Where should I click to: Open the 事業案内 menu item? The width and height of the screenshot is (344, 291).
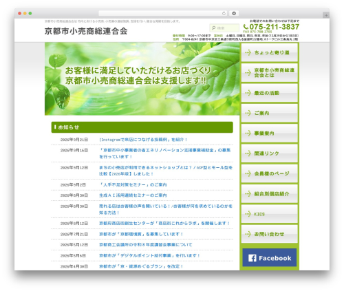tap(270, 133)
